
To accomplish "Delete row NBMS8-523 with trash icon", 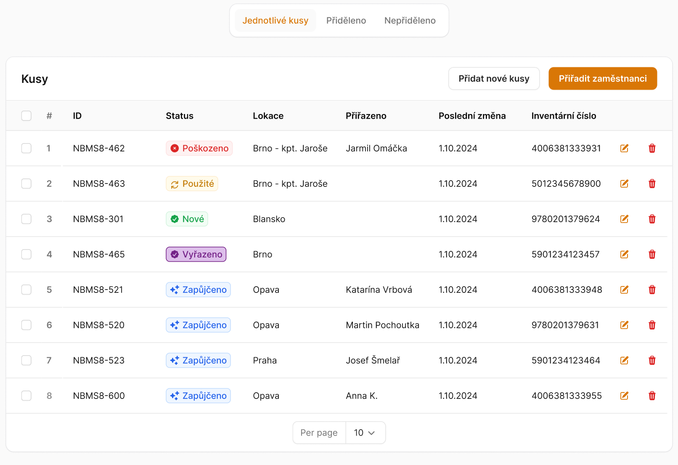I will pos(652,360).
